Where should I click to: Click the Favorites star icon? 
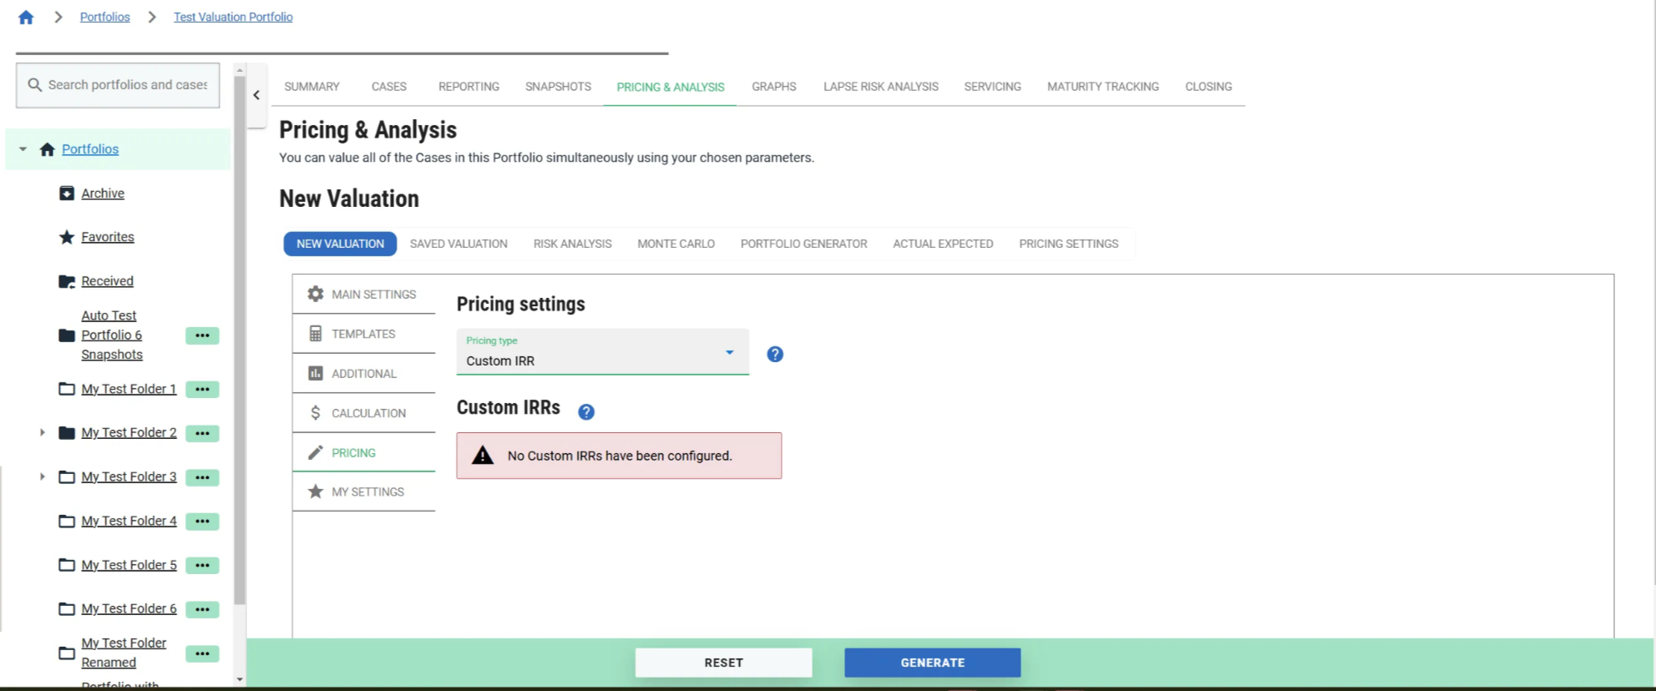tap(67, 237)
